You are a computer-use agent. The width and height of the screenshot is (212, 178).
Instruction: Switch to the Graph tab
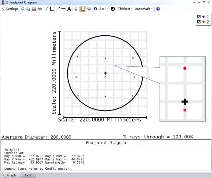[x=11, y=175]
